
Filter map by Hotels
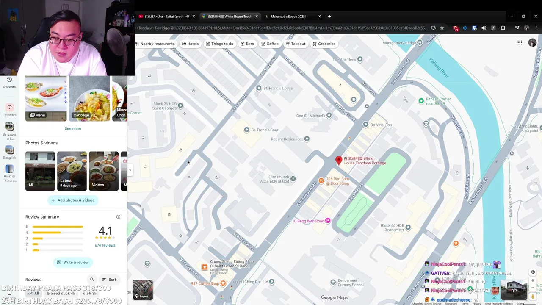tap(190, 44)
